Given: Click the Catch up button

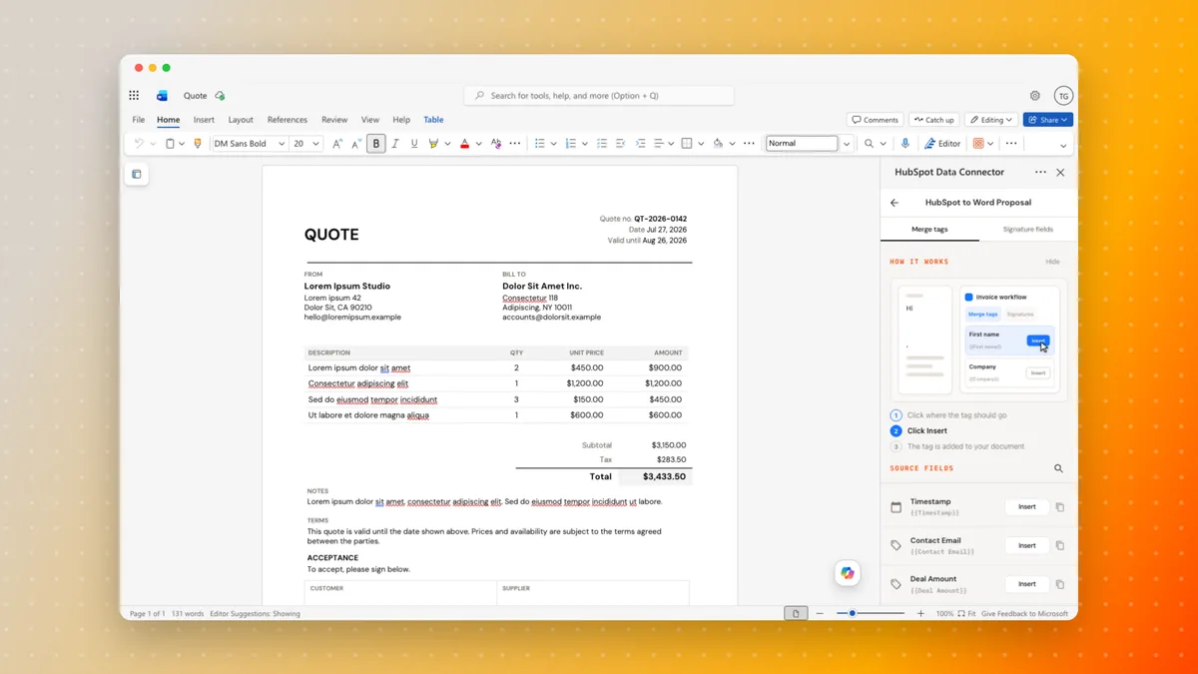Looking at the screenshot, I should point(934,120).
